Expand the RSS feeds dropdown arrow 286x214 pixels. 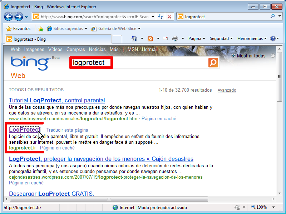click(158, 39)
